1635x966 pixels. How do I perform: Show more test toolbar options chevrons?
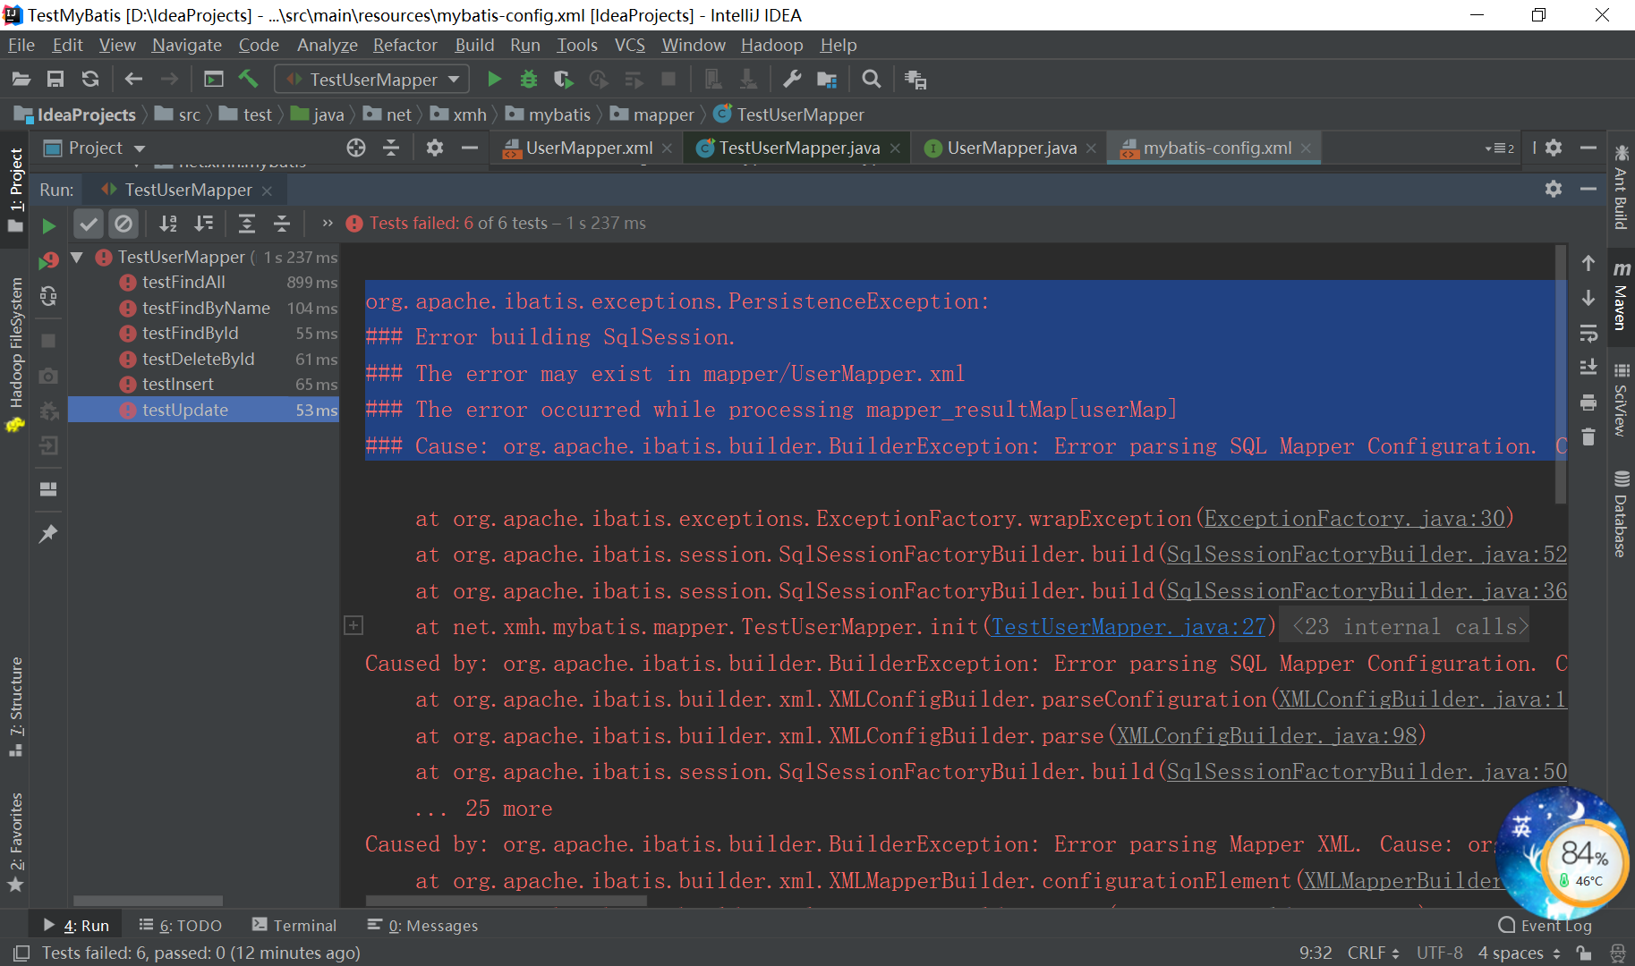click(x=328, y=224)
